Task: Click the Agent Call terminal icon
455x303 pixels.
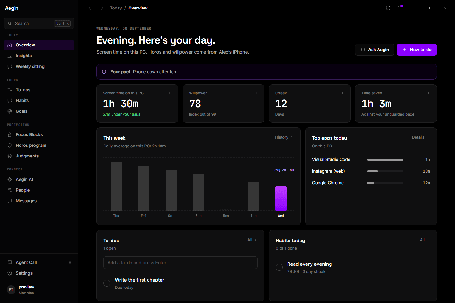Action: tap(10, 263)
